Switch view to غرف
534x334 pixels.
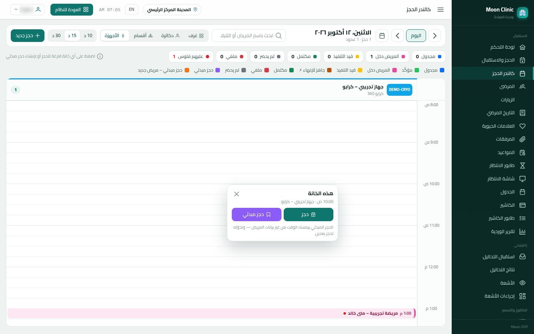tap(196, 36)
